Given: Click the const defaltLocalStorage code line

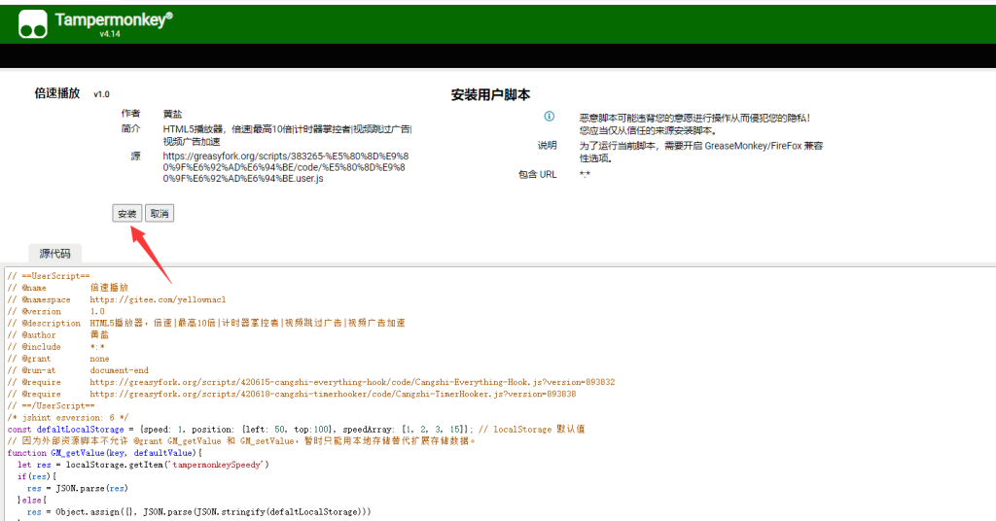Looking at the screenshot, I should [x=296, y=430].
